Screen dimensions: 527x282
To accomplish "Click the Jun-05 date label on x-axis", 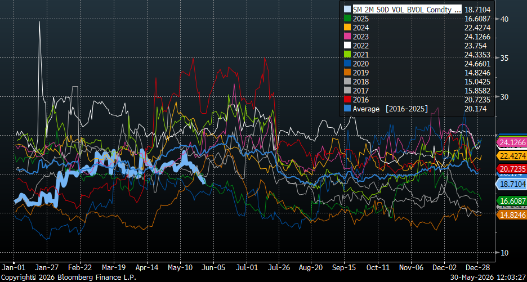I will coord(213,267).
